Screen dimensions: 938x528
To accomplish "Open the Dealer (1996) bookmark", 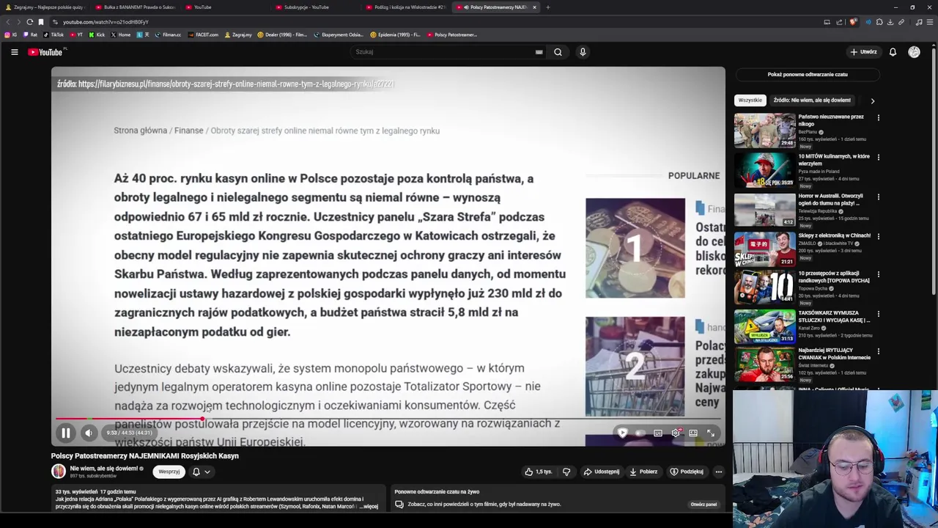I will [x=282, y=34].
